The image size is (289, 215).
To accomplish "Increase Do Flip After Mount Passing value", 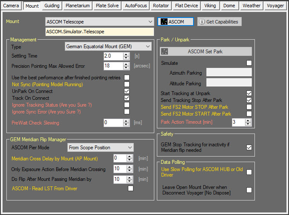I will tap(130, 177).
